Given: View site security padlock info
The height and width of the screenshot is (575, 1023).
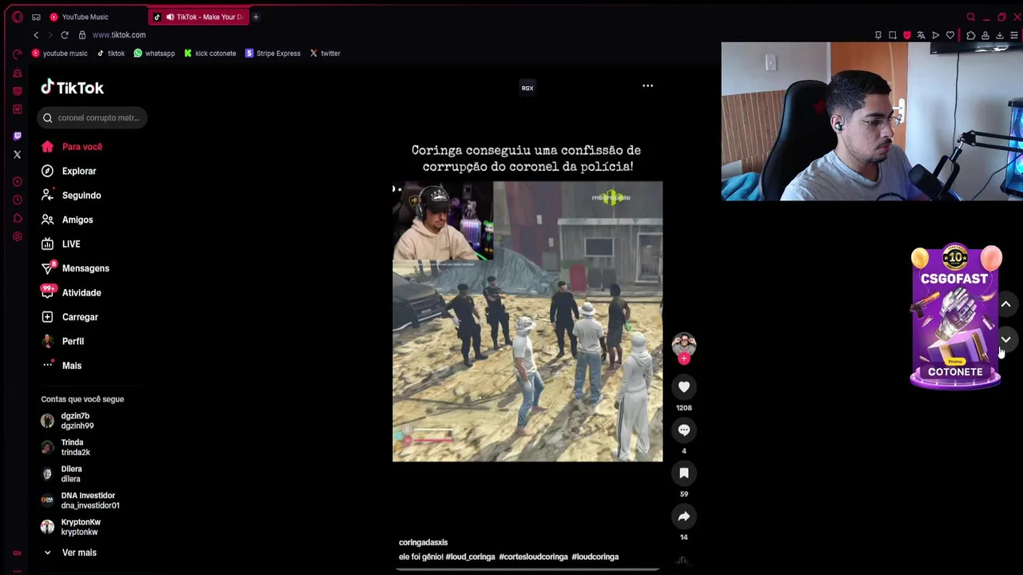Looking at the screenshot, I should pos(82,35).
